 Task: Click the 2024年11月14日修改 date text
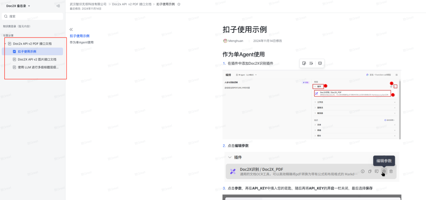click(267, 41)
